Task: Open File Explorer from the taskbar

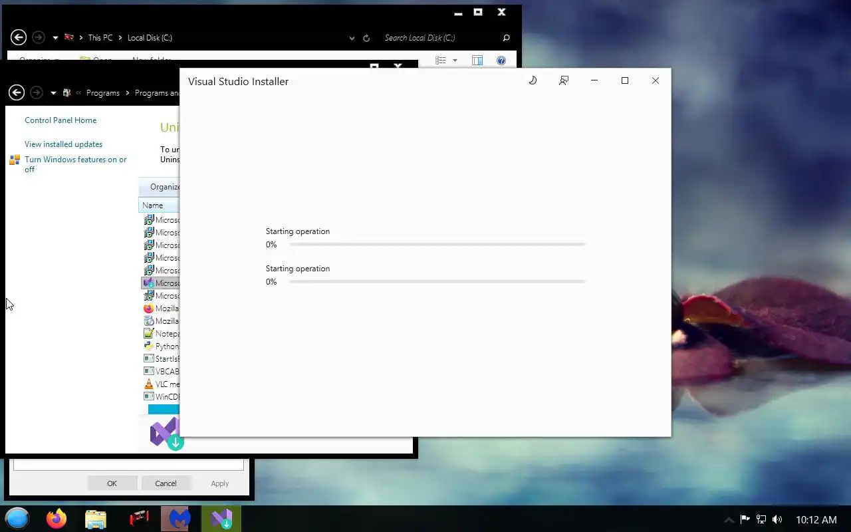Action: tap(96, 519)
